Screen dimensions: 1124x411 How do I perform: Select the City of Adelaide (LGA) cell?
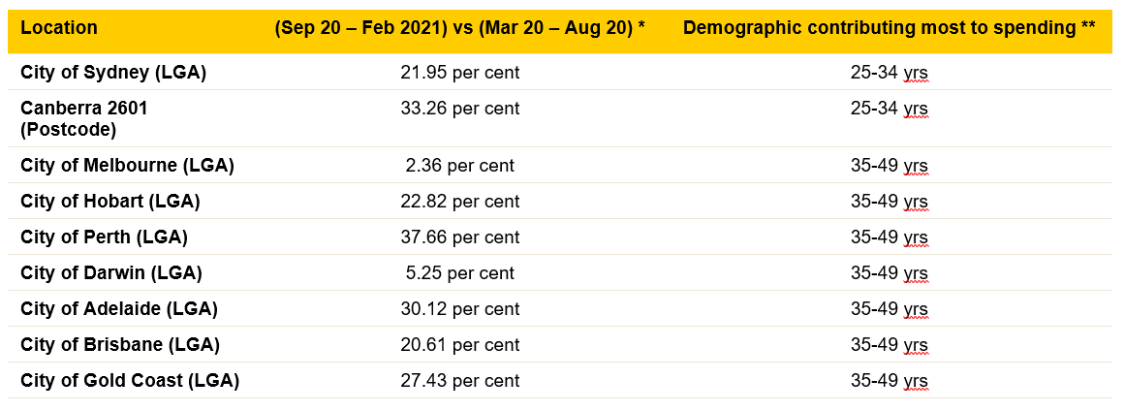click(x=118, y=309)
